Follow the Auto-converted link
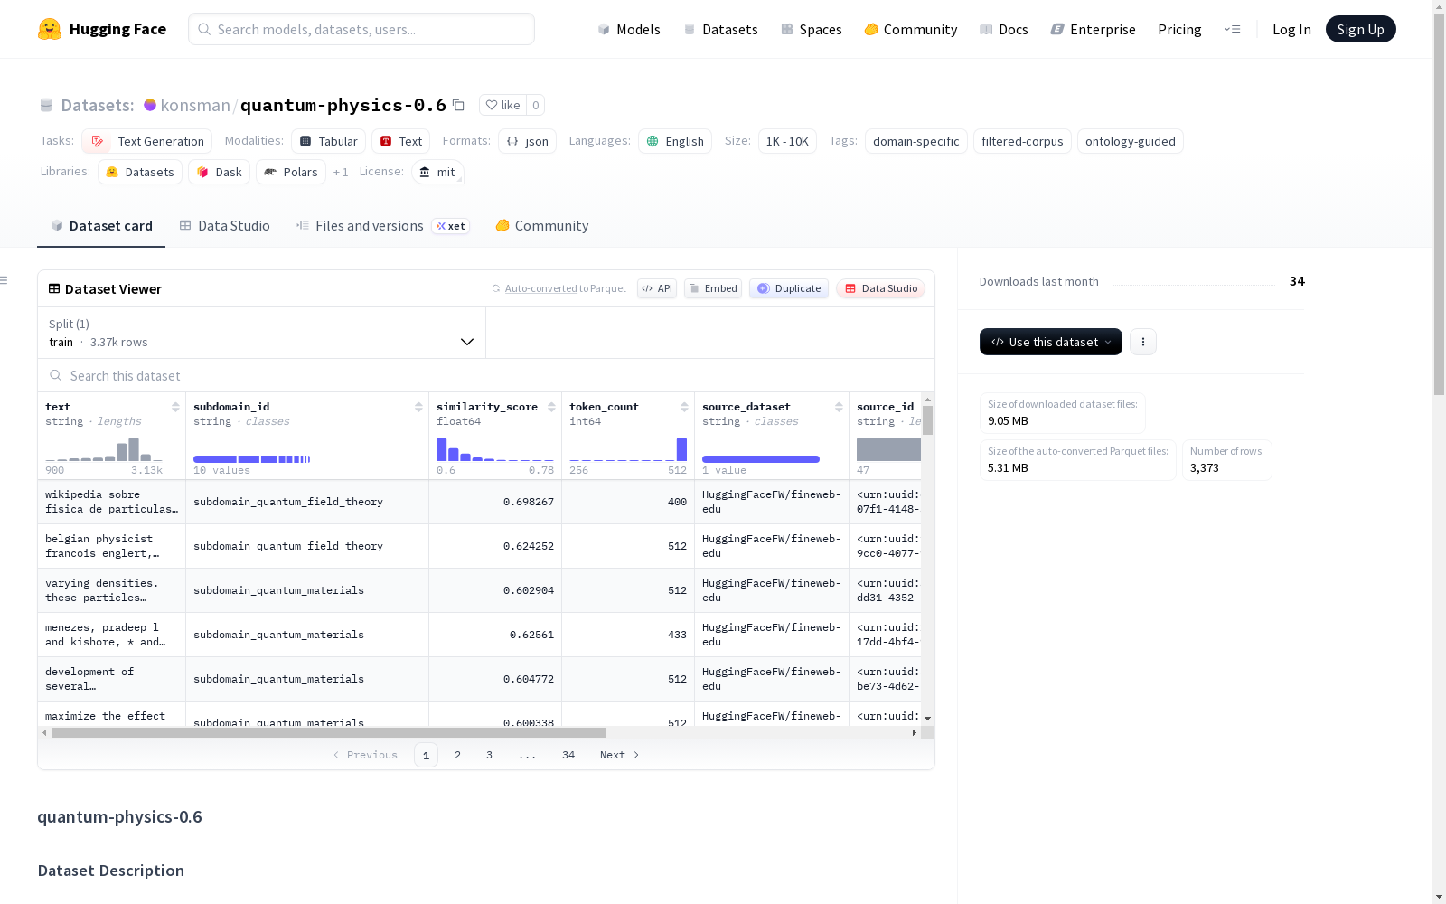This screenshot has height=904, width=1446. pyautogui.click(x=540, y=288)
